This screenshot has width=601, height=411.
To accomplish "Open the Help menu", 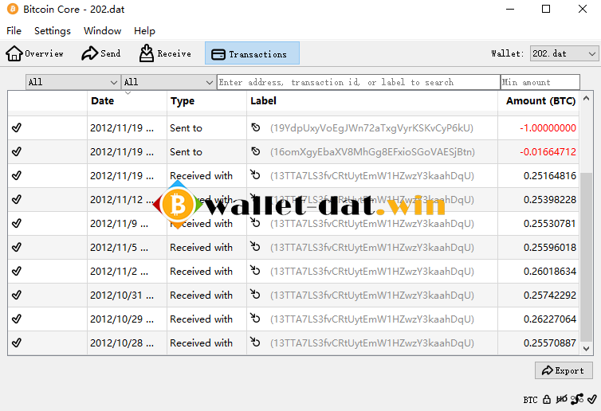I will point(144,30).
